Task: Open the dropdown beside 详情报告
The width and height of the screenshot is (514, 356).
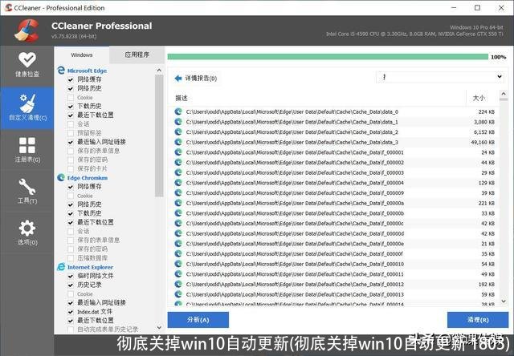Action: 440,77
